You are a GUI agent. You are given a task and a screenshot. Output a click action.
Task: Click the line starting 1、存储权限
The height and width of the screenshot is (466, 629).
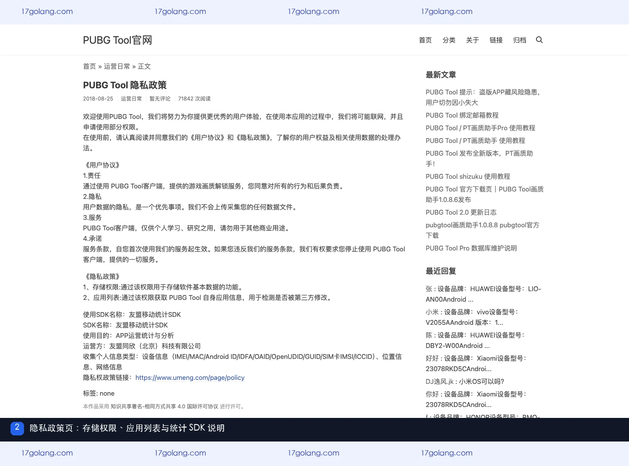coord(164,287)
